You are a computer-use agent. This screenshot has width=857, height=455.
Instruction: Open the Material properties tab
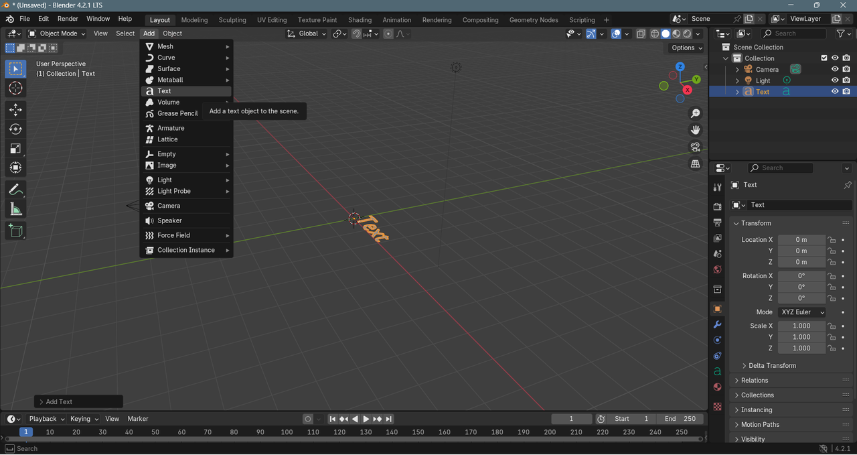point(717,387)
